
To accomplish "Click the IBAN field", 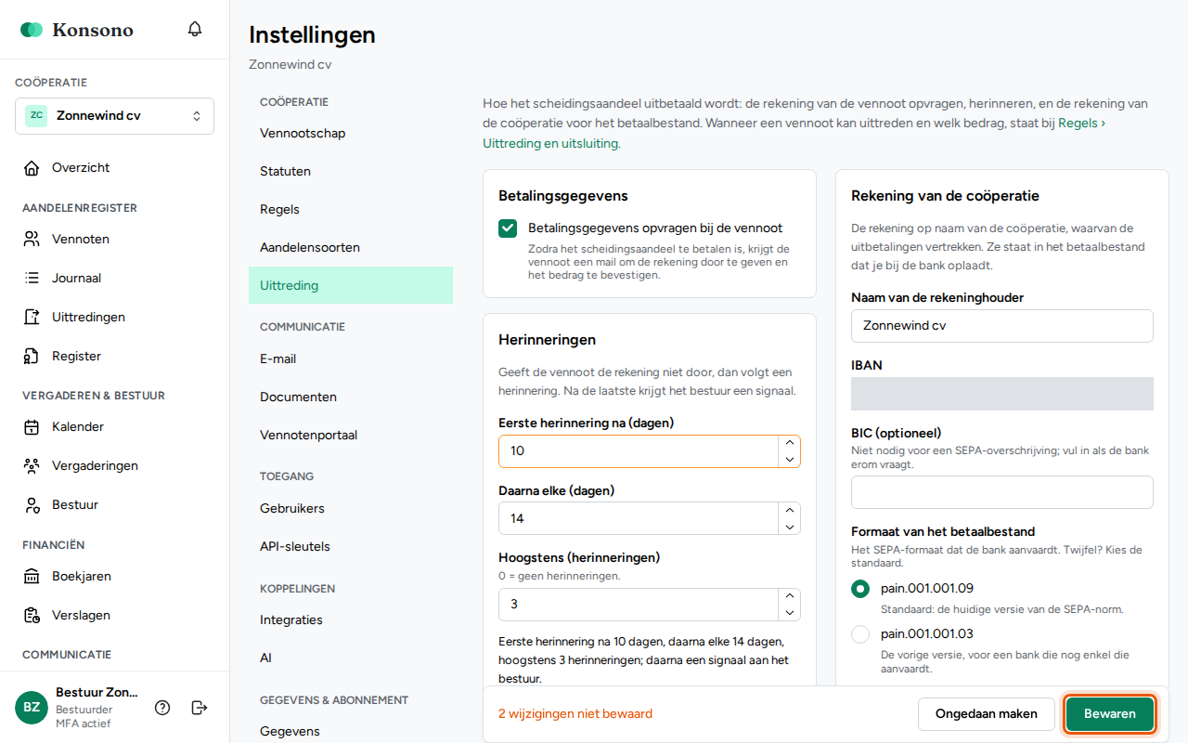I will tap(1002, 394).
